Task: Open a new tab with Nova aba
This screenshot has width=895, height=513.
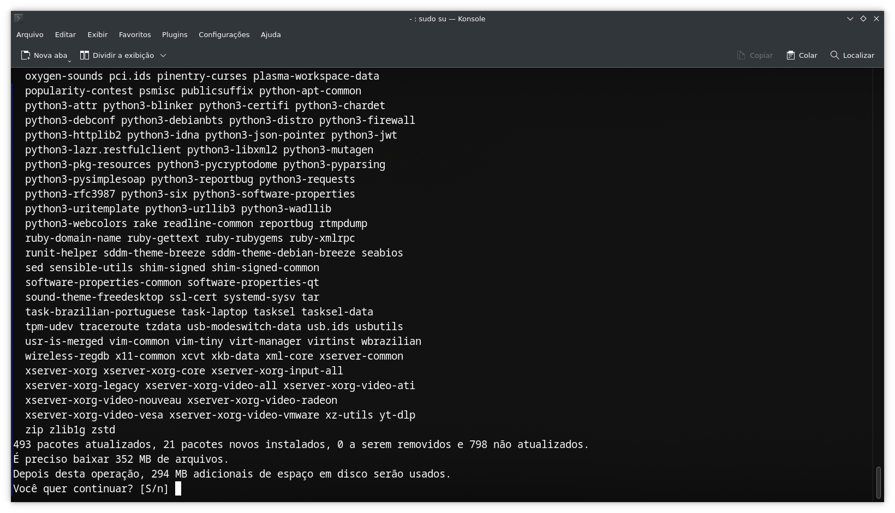Action: pyautogui.click(x=44, y=55)
